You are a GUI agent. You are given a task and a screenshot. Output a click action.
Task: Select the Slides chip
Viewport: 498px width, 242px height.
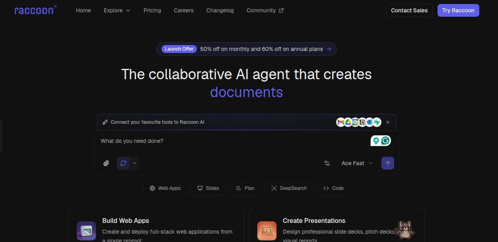point(208,188)
